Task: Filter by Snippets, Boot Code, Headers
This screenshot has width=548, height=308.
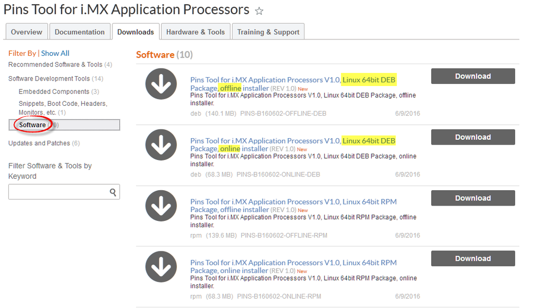Action: click(x=63, y=108)
